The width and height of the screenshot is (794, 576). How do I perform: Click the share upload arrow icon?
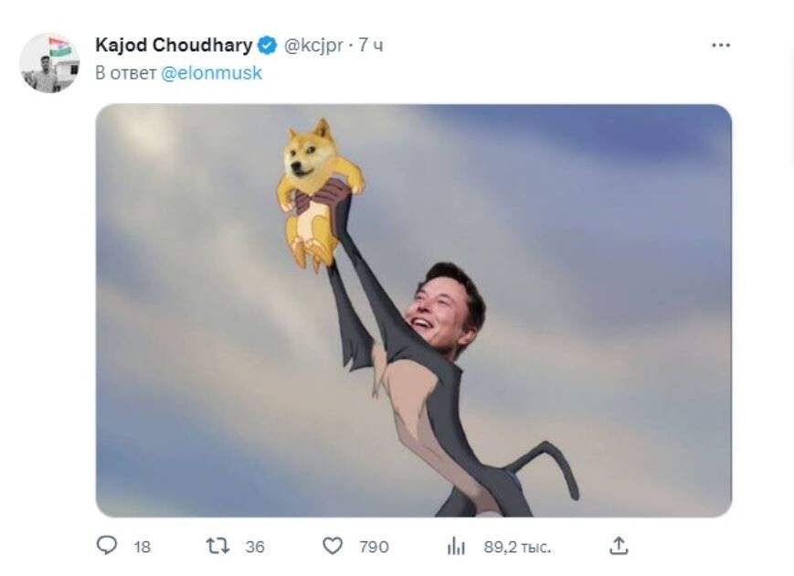pyautogui.click(x=619, y=546)
